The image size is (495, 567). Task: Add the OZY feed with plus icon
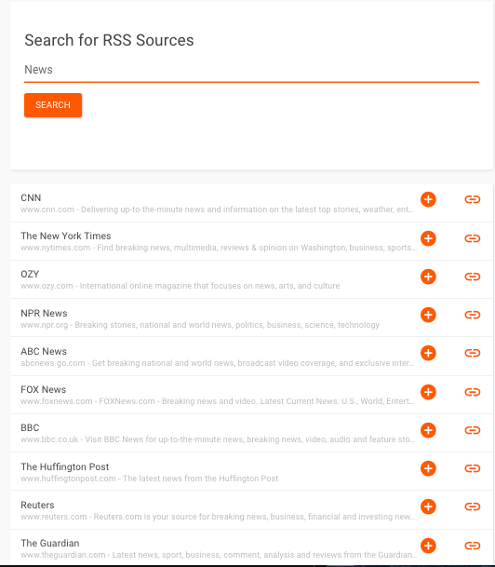pyautogui.click(x=428, y=277)
